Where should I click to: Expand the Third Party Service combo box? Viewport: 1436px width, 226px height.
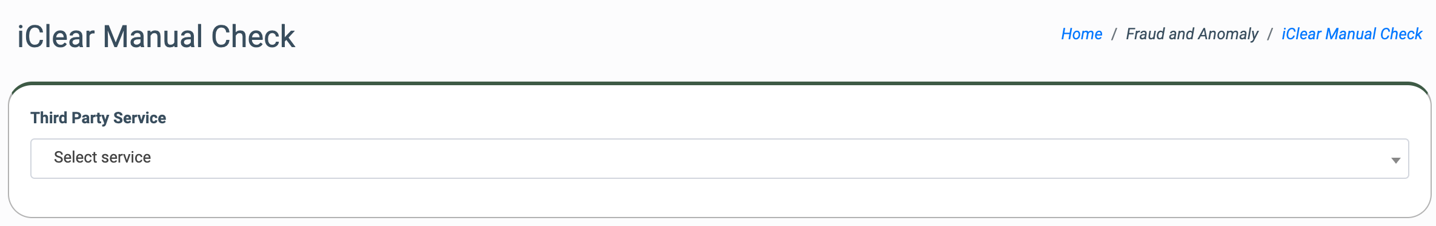click(x=719, y=158)
